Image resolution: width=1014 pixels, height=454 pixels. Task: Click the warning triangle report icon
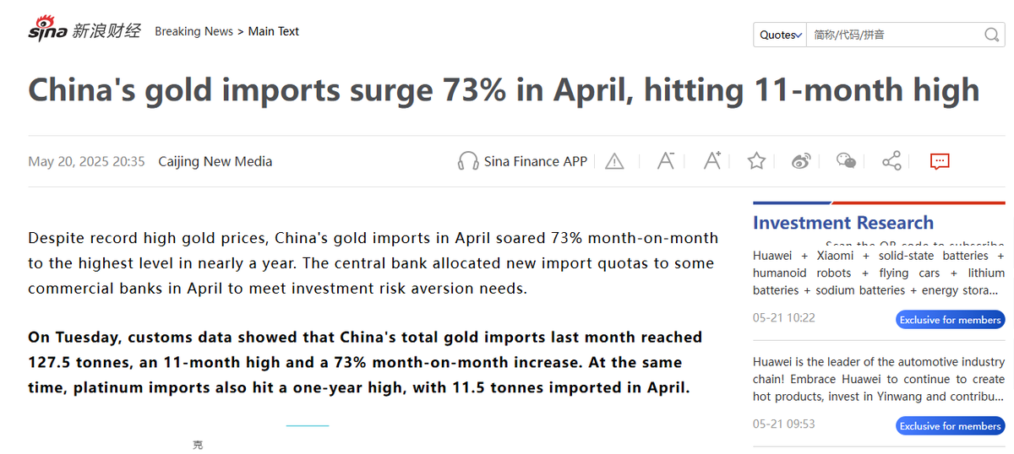click(x=614, y=161)
